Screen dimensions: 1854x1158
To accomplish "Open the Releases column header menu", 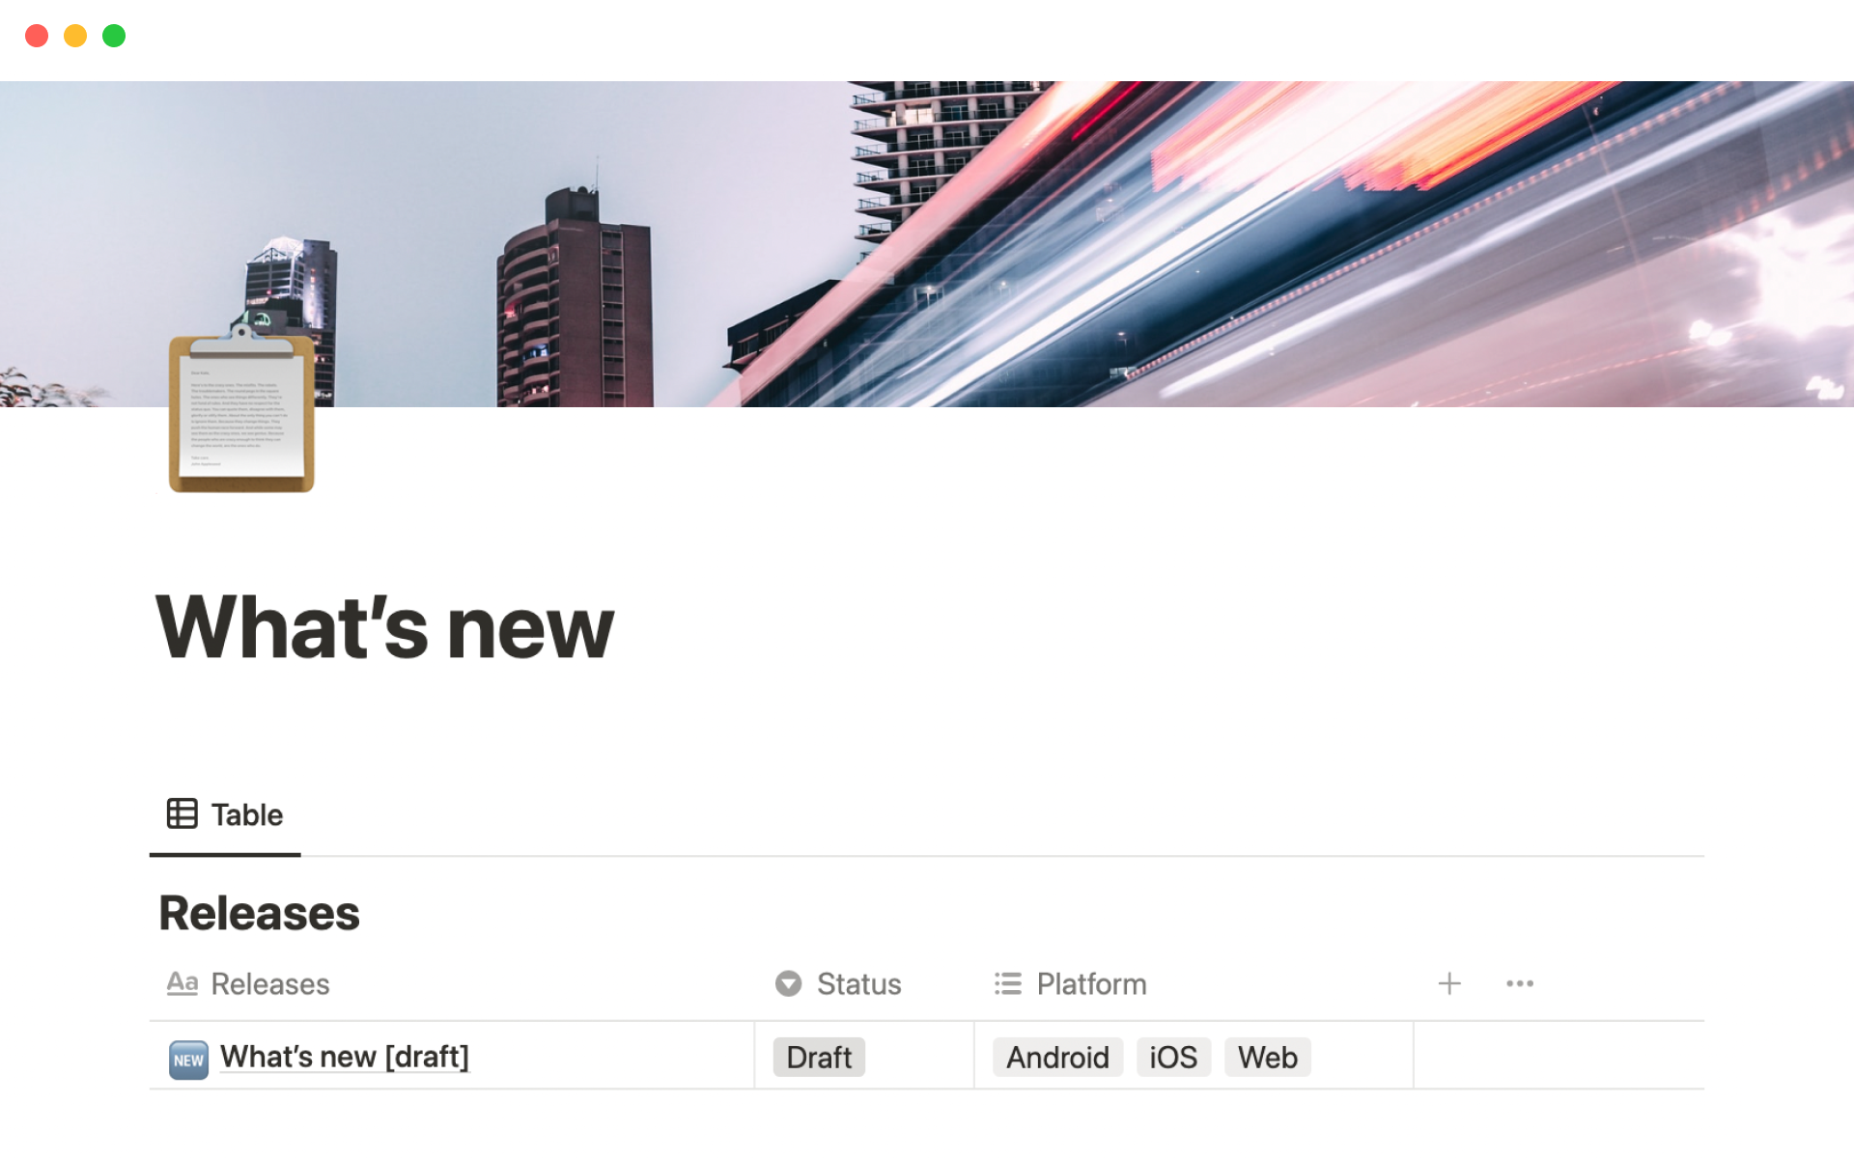I will point(451,983).
